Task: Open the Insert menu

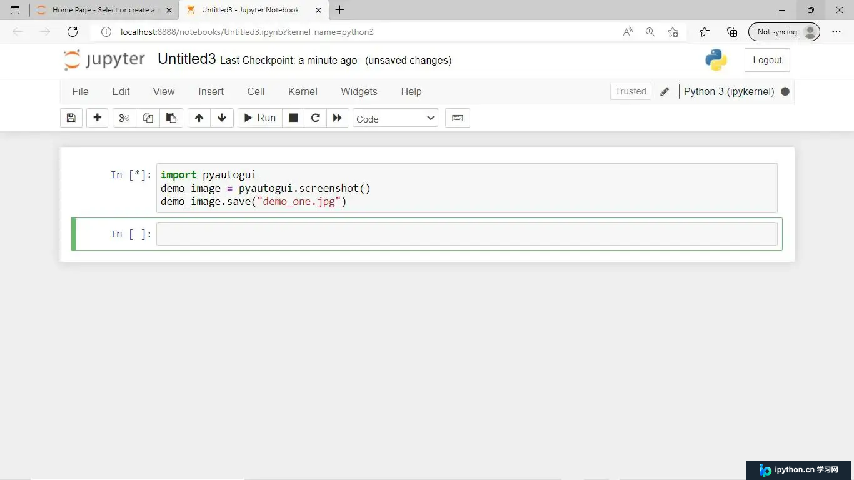Action: 211,91
